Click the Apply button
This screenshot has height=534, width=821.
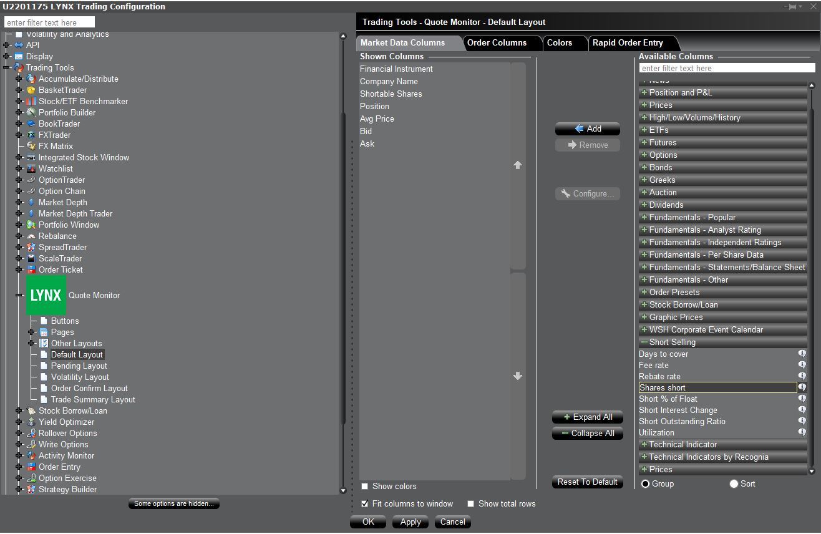[410, 522]
